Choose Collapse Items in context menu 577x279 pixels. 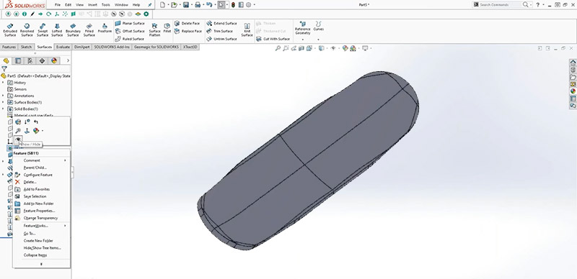point(35,255)
